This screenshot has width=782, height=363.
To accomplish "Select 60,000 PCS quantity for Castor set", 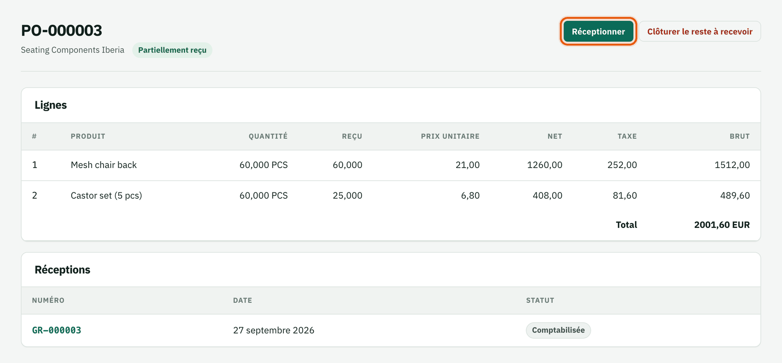I will click(264, 195).
